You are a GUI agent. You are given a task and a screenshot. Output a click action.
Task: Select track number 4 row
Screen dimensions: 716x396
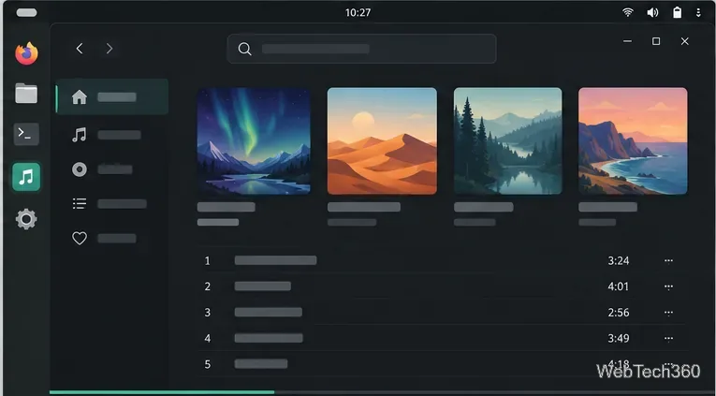(x=442, y=339)
